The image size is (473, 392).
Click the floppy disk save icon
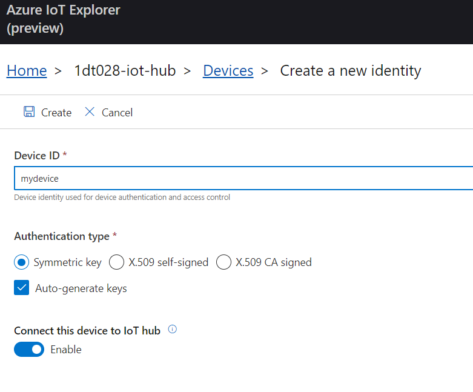tap(29, 112)
